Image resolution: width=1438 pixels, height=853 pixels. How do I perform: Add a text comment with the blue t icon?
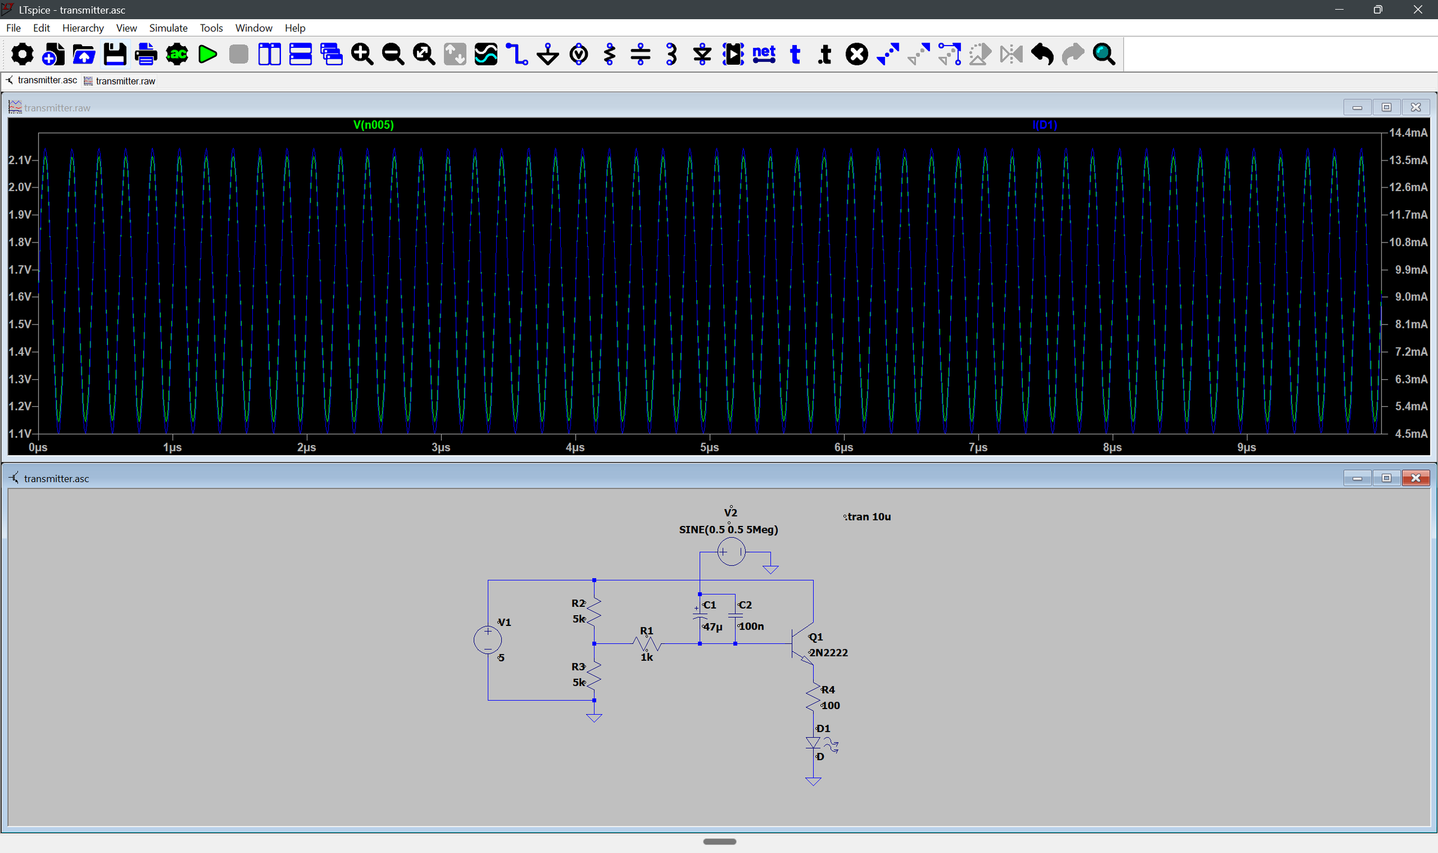coord(795,55)
